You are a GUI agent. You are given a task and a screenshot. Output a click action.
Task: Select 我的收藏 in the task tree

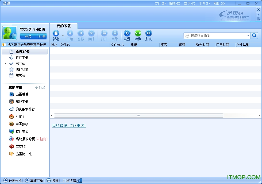click(22, 69)
